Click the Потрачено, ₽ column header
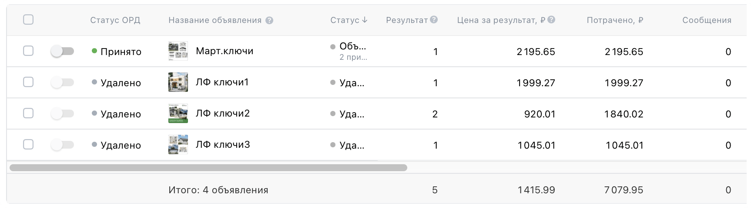This screenshot has height=208, width=751. point(615,20)
